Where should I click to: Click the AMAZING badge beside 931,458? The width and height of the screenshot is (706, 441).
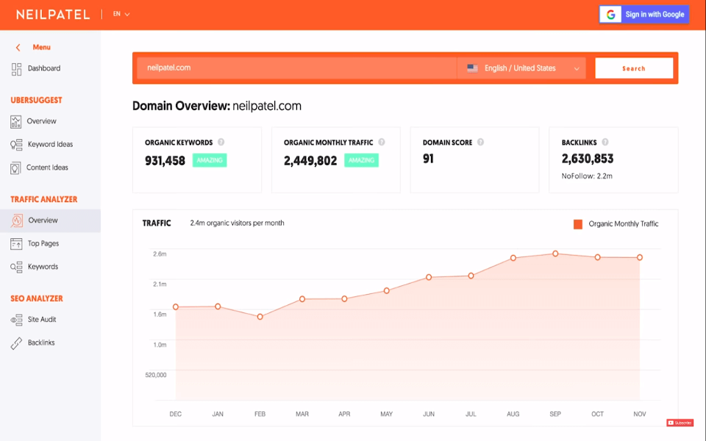coord(210,160)
